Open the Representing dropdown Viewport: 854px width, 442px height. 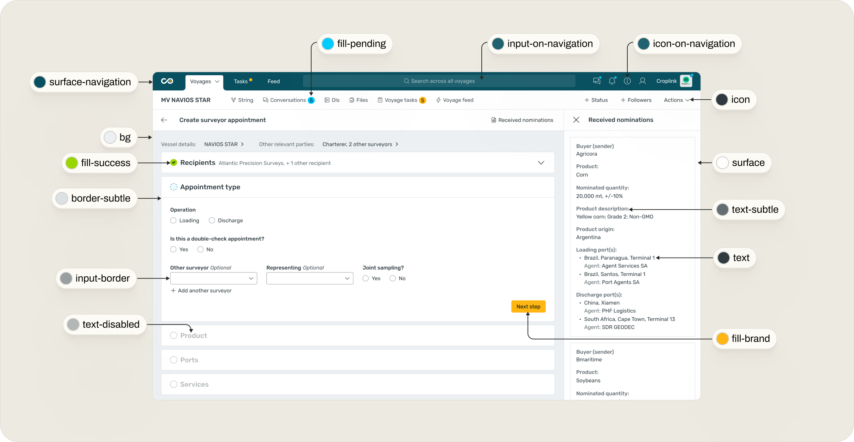click(x=309, y=278)
